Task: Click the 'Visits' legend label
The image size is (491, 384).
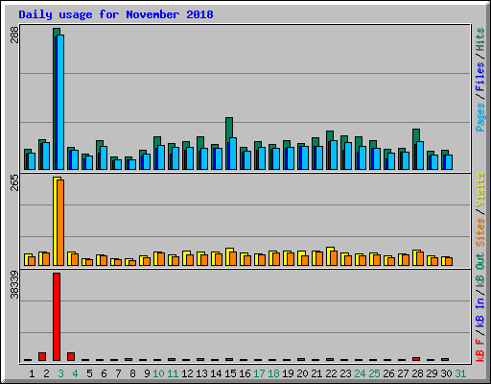Action: [479, 189]
